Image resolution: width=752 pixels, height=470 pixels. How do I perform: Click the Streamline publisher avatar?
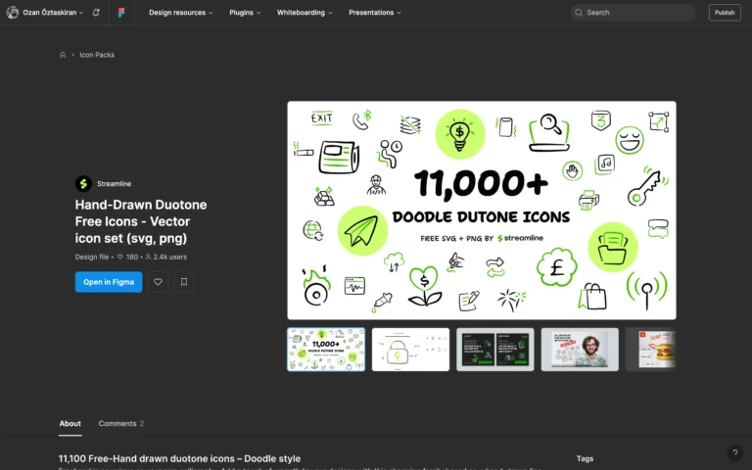[83, 183]
